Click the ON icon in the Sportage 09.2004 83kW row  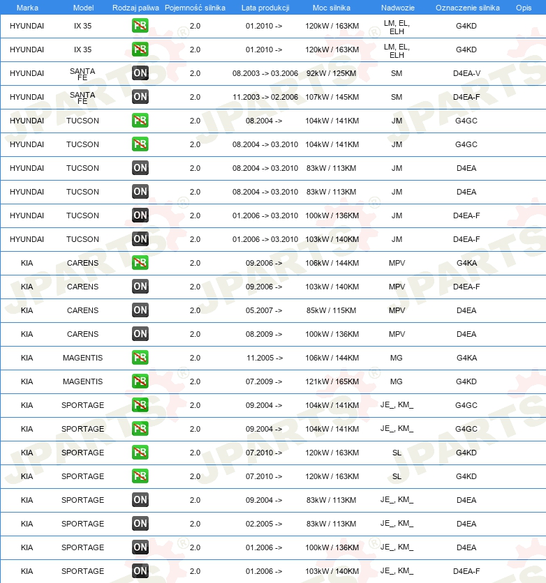click(140, 500)
